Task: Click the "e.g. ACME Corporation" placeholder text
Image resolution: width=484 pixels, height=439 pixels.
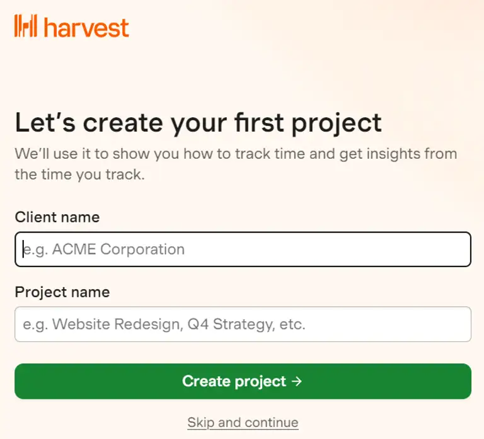Action: pyautogui.click(x=104, y=249)
